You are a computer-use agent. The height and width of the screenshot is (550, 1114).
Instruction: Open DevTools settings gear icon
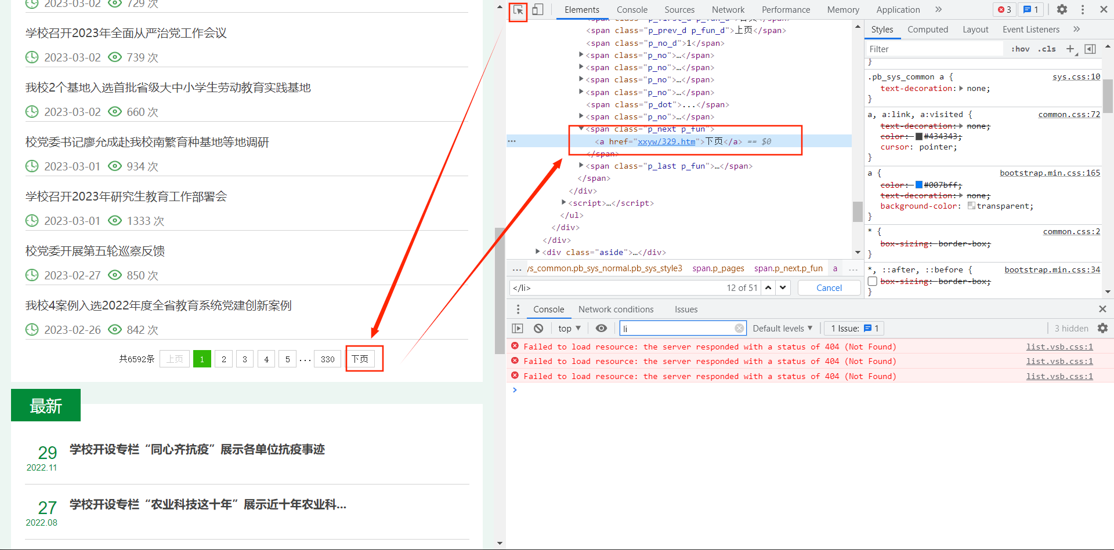(1062, 10)
